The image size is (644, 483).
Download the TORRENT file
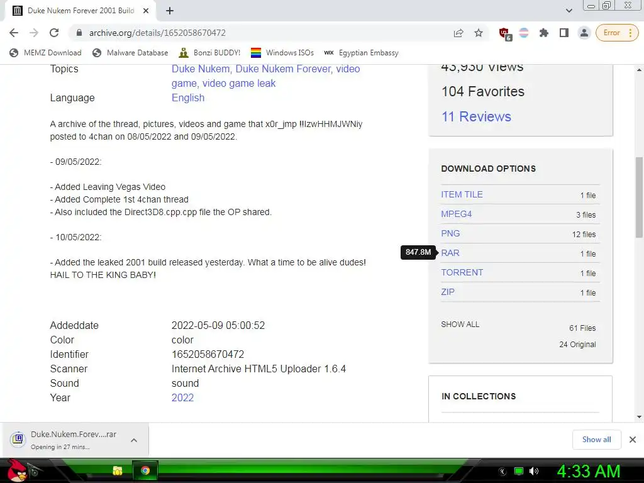(462, 273)
